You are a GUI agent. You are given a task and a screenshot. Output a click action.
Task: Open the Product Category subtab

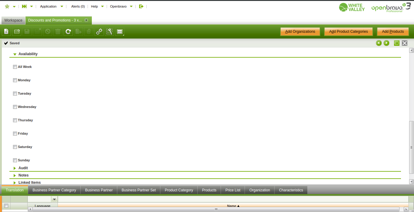pyautogui.click(x=179, y=190)
